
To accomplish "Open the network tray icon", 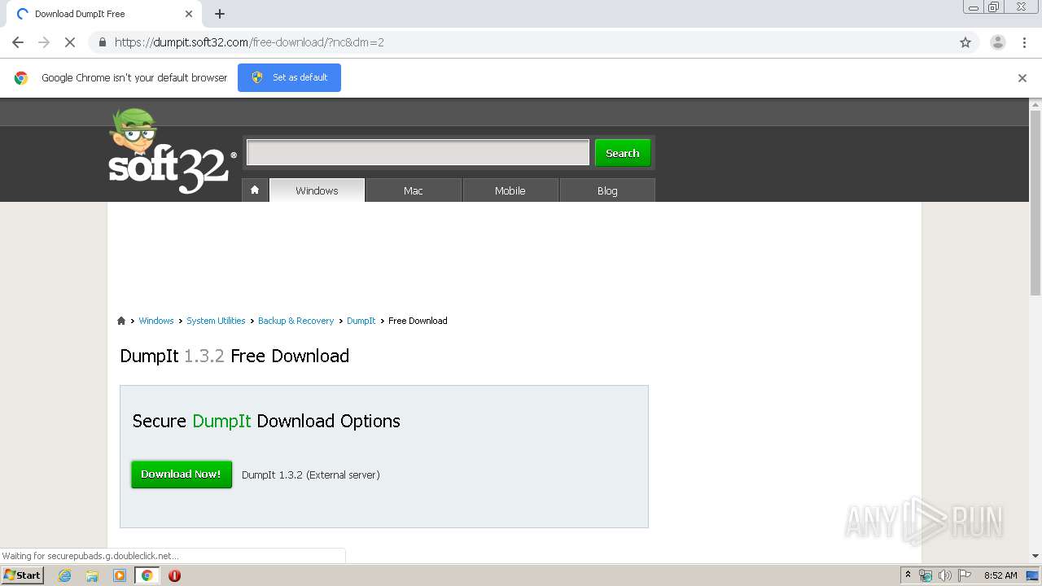I will 926,575.
